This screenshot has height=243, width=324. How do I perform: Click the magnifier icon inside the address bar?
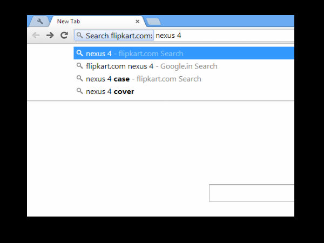[x=79, y=36]
